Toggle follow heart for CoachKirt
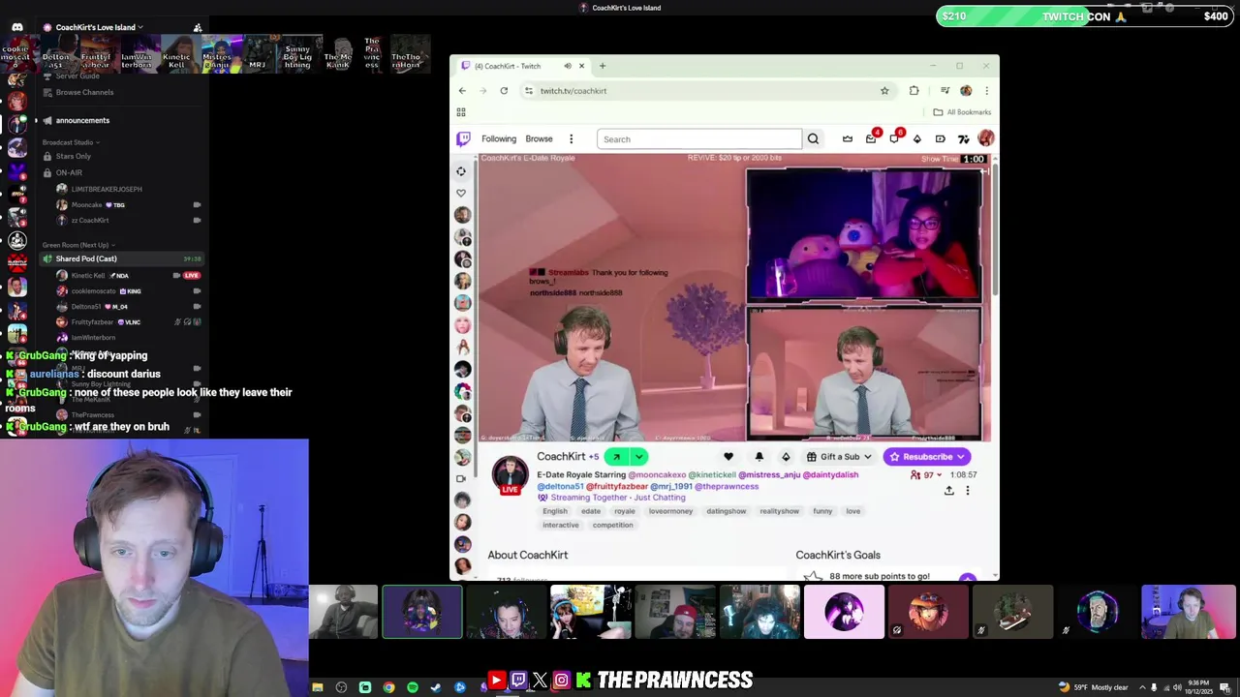Image resolution: width=1240 pixels, height=697 pixels. [x=728, y=457]
